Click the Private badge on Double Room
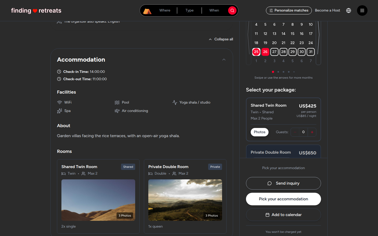 pyautogui.click(x=215, y=167)
